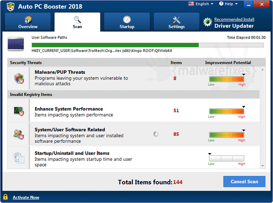Click the list scrollbar up arrow
This screenshot has height=203, width=273.
click(x=262, y=70)
